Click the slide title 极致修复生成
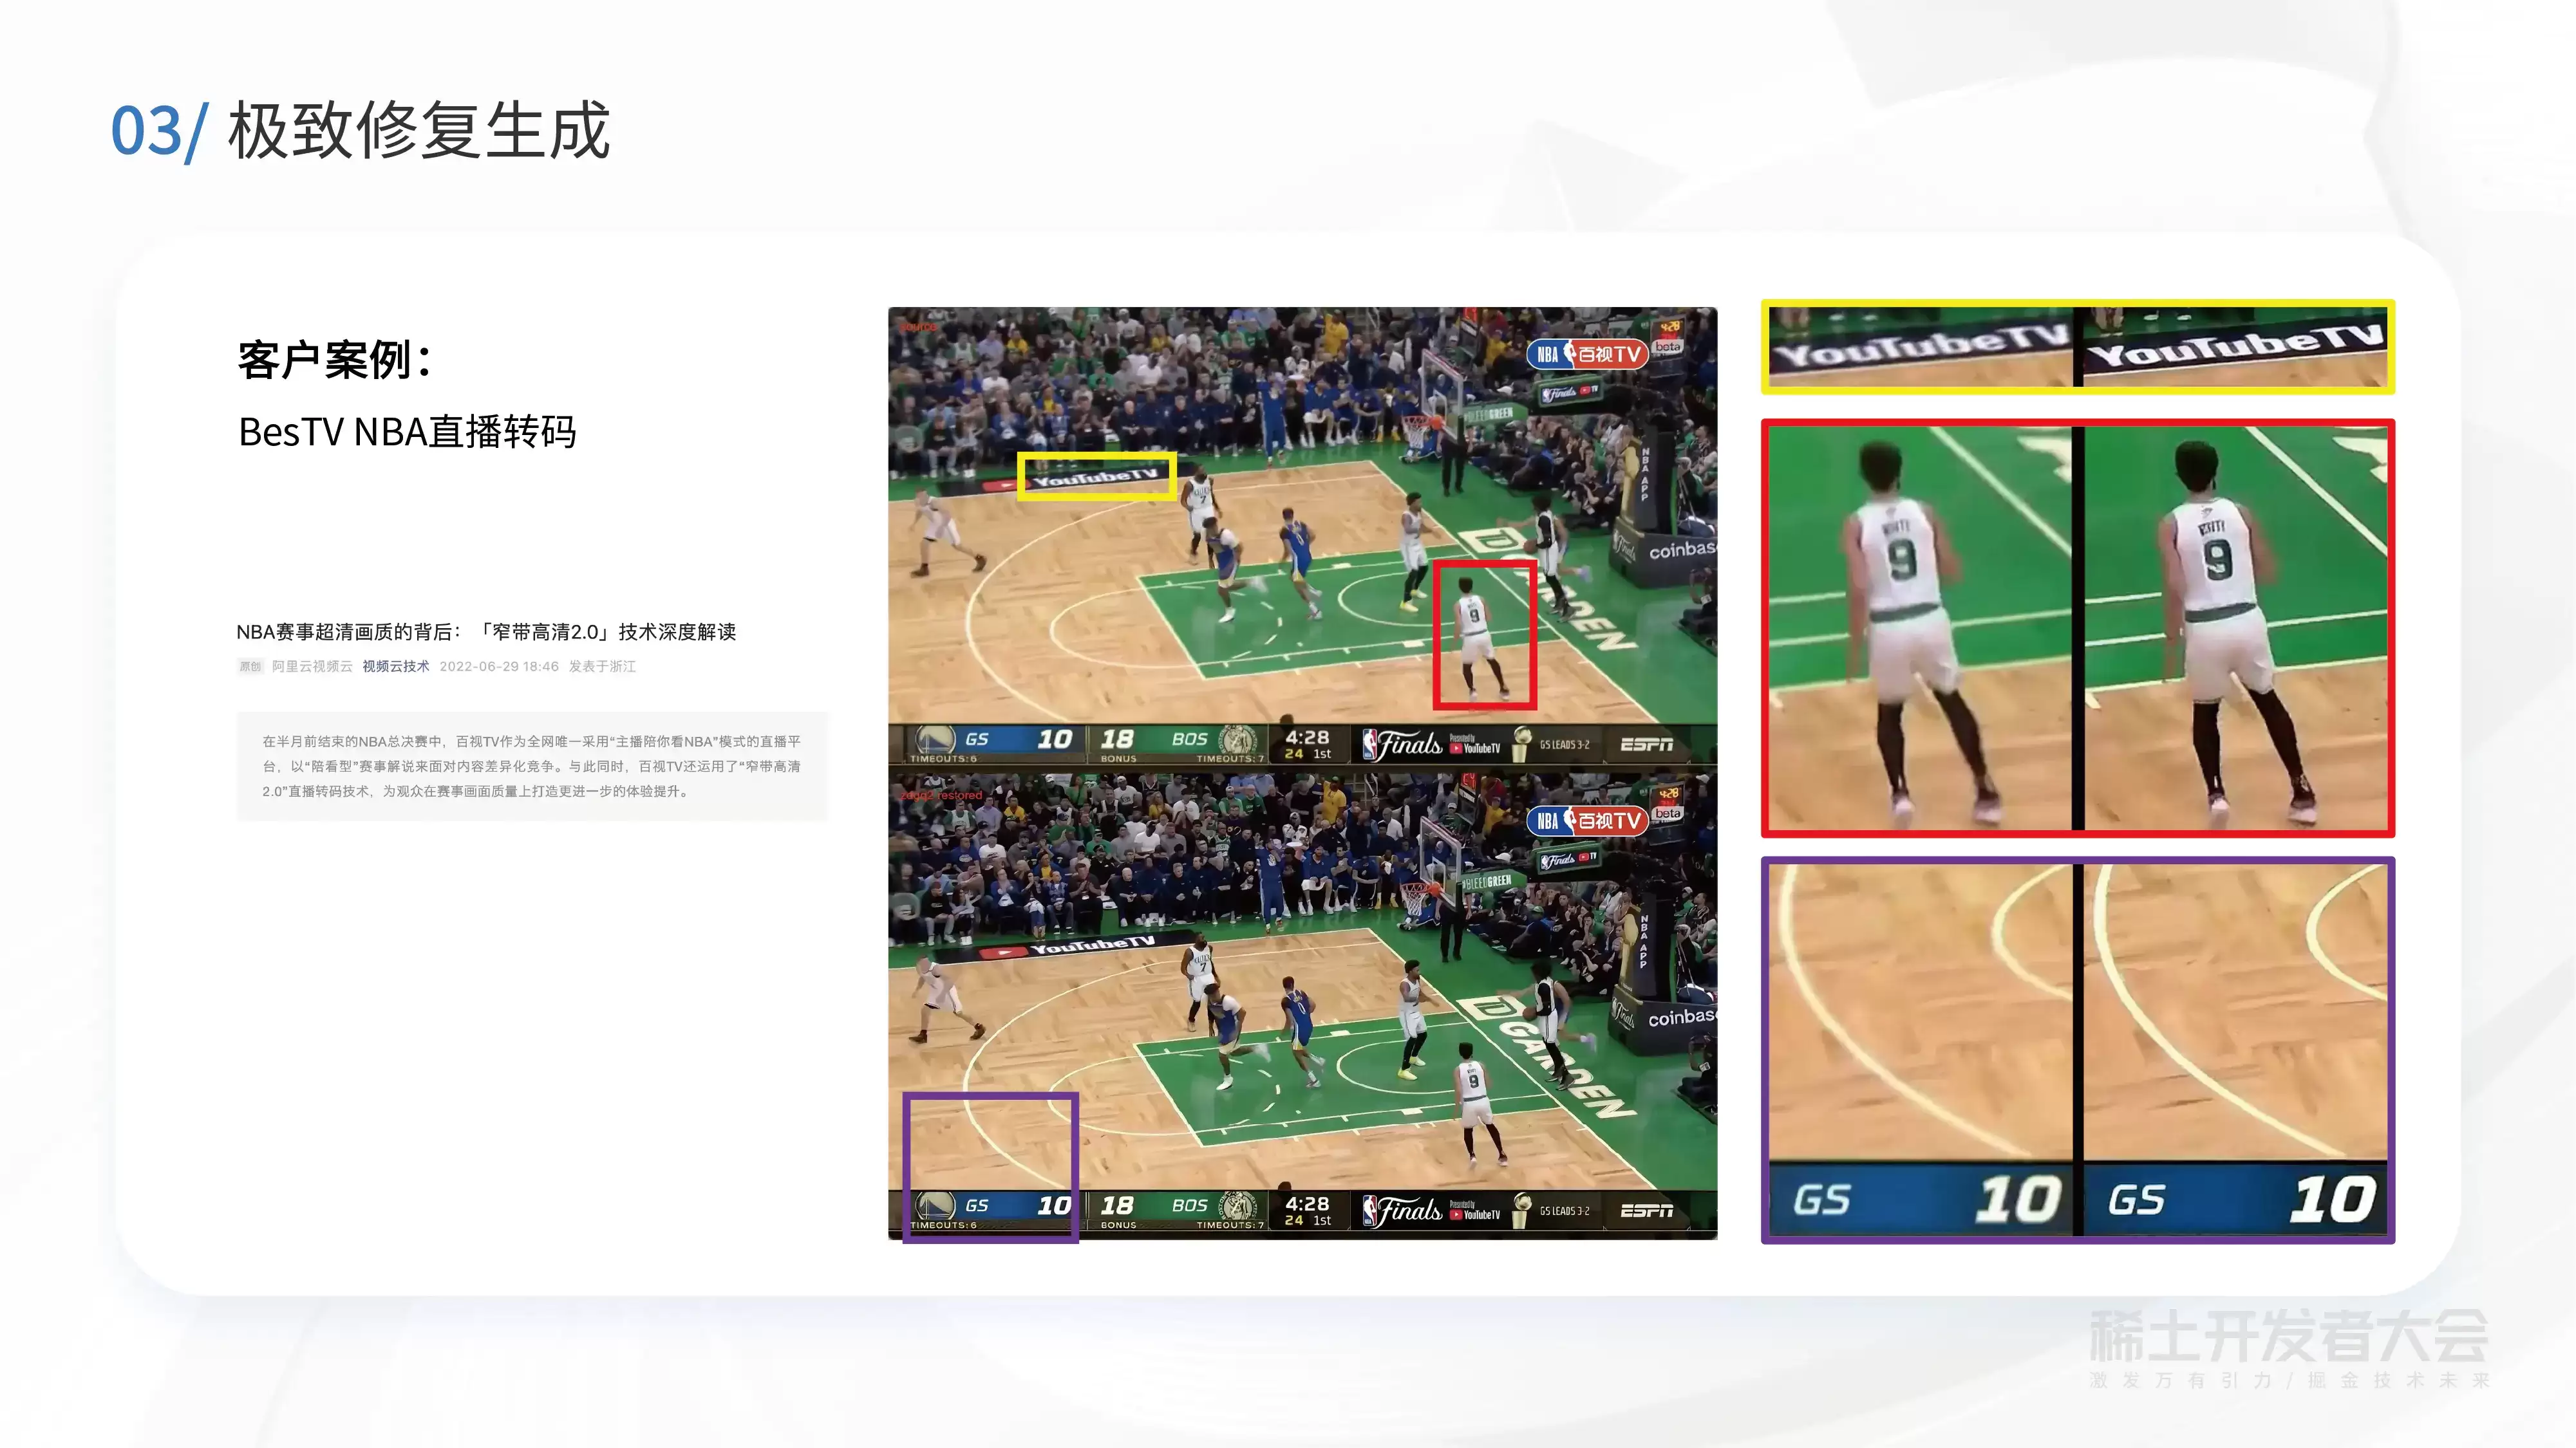The height and width of the screenshot is (1448, 2576). point(419,131)
